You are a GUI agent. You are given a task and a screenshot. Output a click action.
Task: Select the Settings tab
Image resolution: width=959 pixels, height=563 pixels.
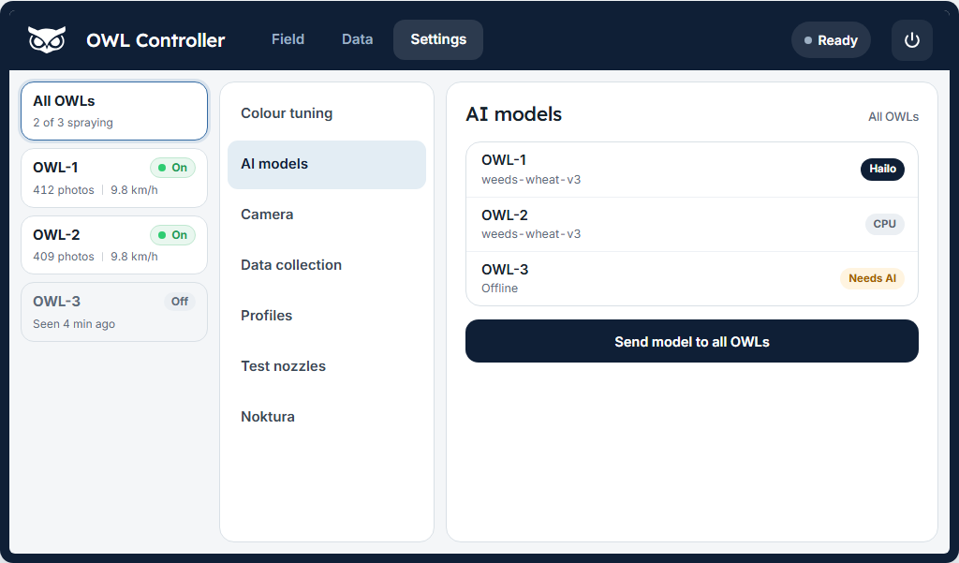coord(438,39)
